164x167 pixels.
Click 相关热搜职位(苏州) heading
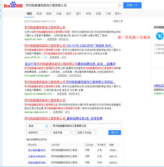[37, 139]
